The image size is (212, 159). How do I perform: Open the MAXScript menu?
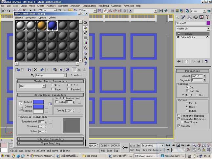tap(129, 6)
